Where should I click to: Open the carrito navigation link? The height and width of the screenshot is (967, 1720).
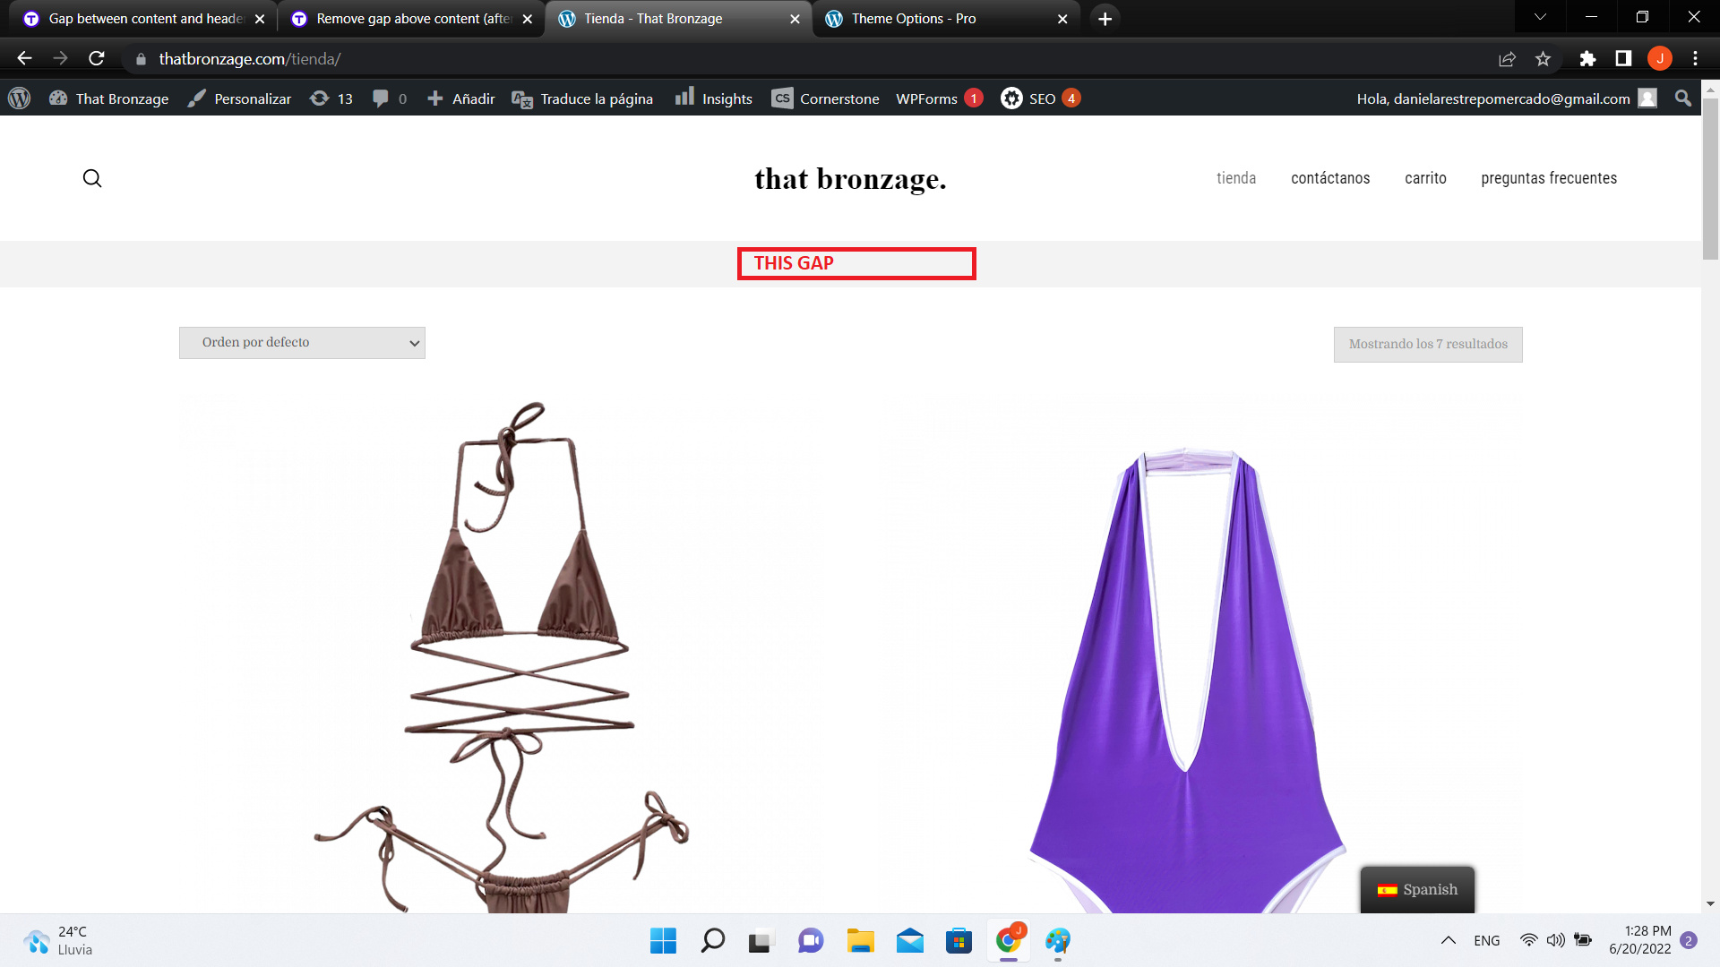click(x=1425, y=178)
